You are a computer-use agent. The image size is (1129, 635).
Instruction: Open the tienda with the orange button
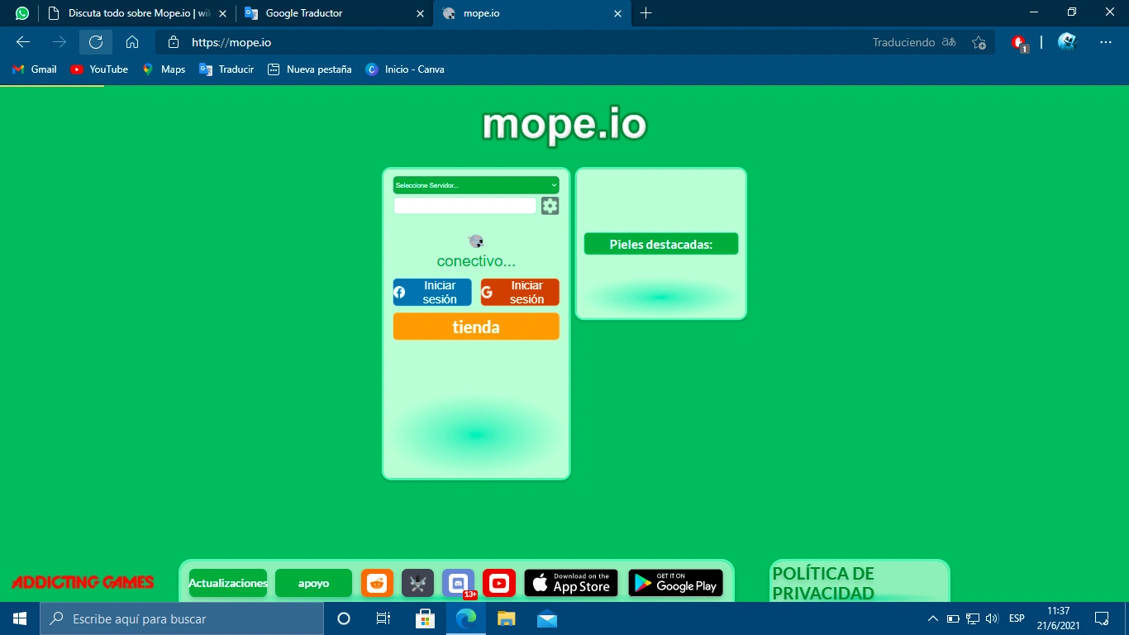click(476, 327)
